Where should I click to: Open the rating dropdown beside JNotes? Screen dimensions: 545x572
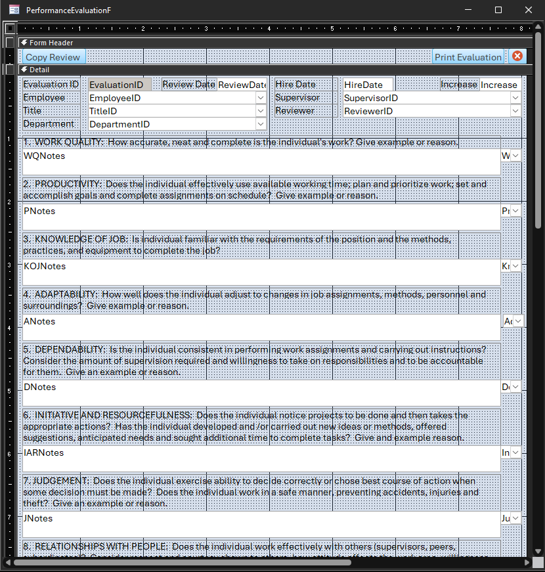tap(515, 518)
